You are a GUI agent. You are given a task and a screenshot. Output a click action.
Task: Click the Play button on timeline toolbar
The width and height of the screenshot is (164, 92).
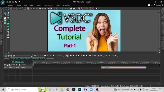81,56
